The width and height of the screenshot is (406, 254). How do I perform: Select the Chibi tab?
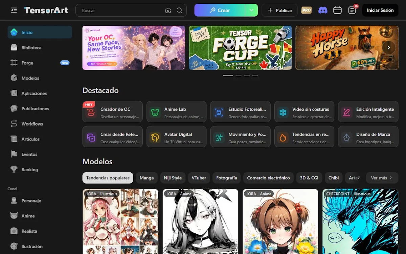pyautogui.click(x=334, y=178)
